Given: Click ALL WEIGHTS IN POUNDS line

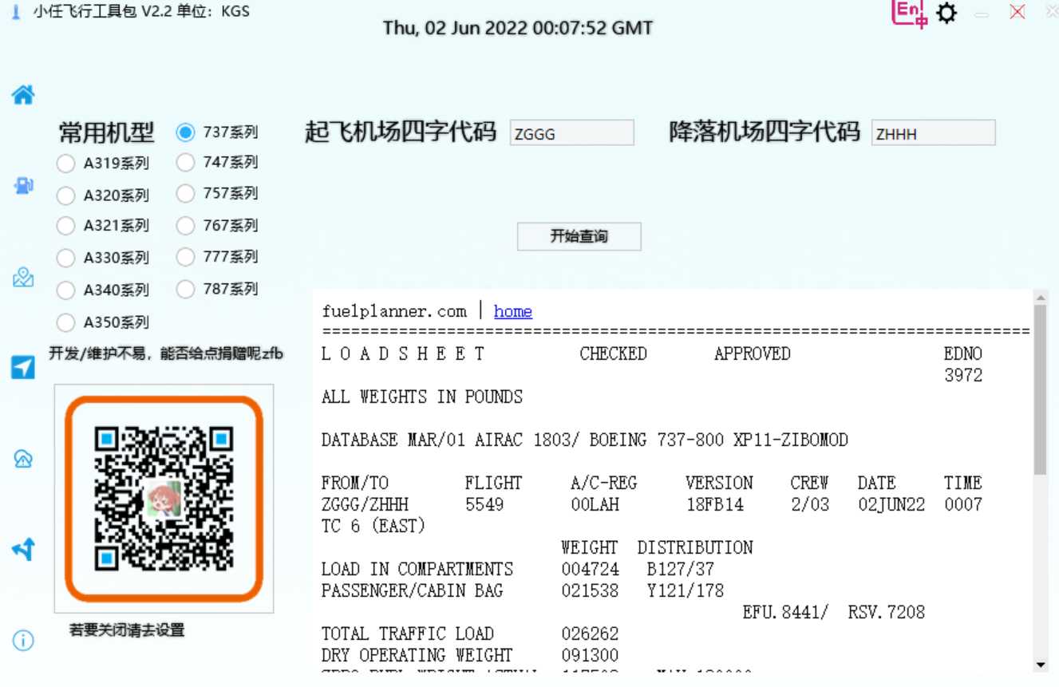Looking at the screenshot, I should click(x=422, y=397).
